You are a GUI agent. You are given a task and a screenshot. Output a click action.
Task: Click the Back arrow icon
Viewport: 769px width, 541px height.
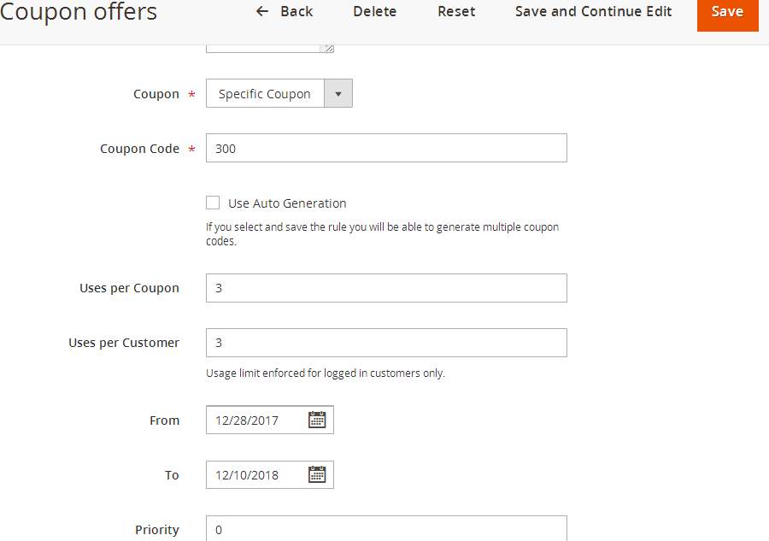[x=261, y=11]
